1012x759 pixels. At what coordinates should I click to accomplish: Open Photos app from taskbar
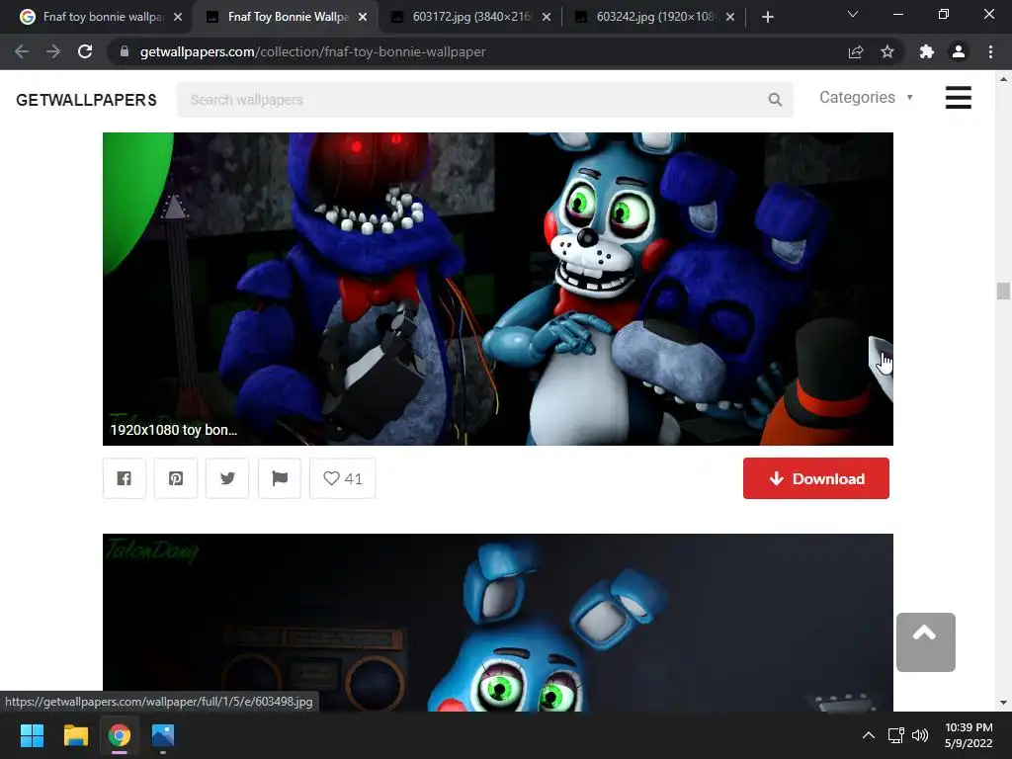click(163, 735)
